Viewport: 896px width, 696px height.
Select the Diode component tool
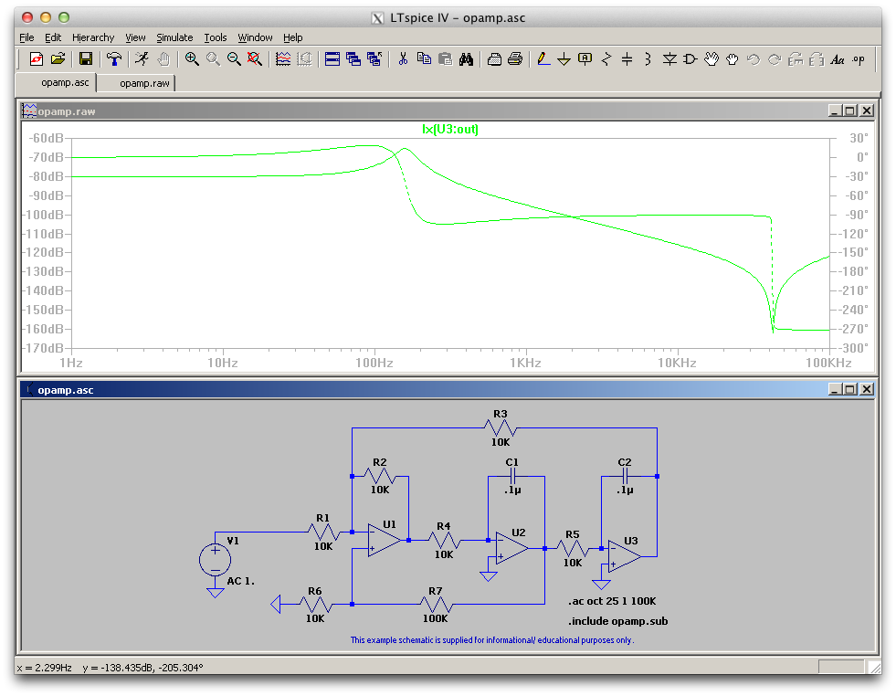[x=669, y=58]
